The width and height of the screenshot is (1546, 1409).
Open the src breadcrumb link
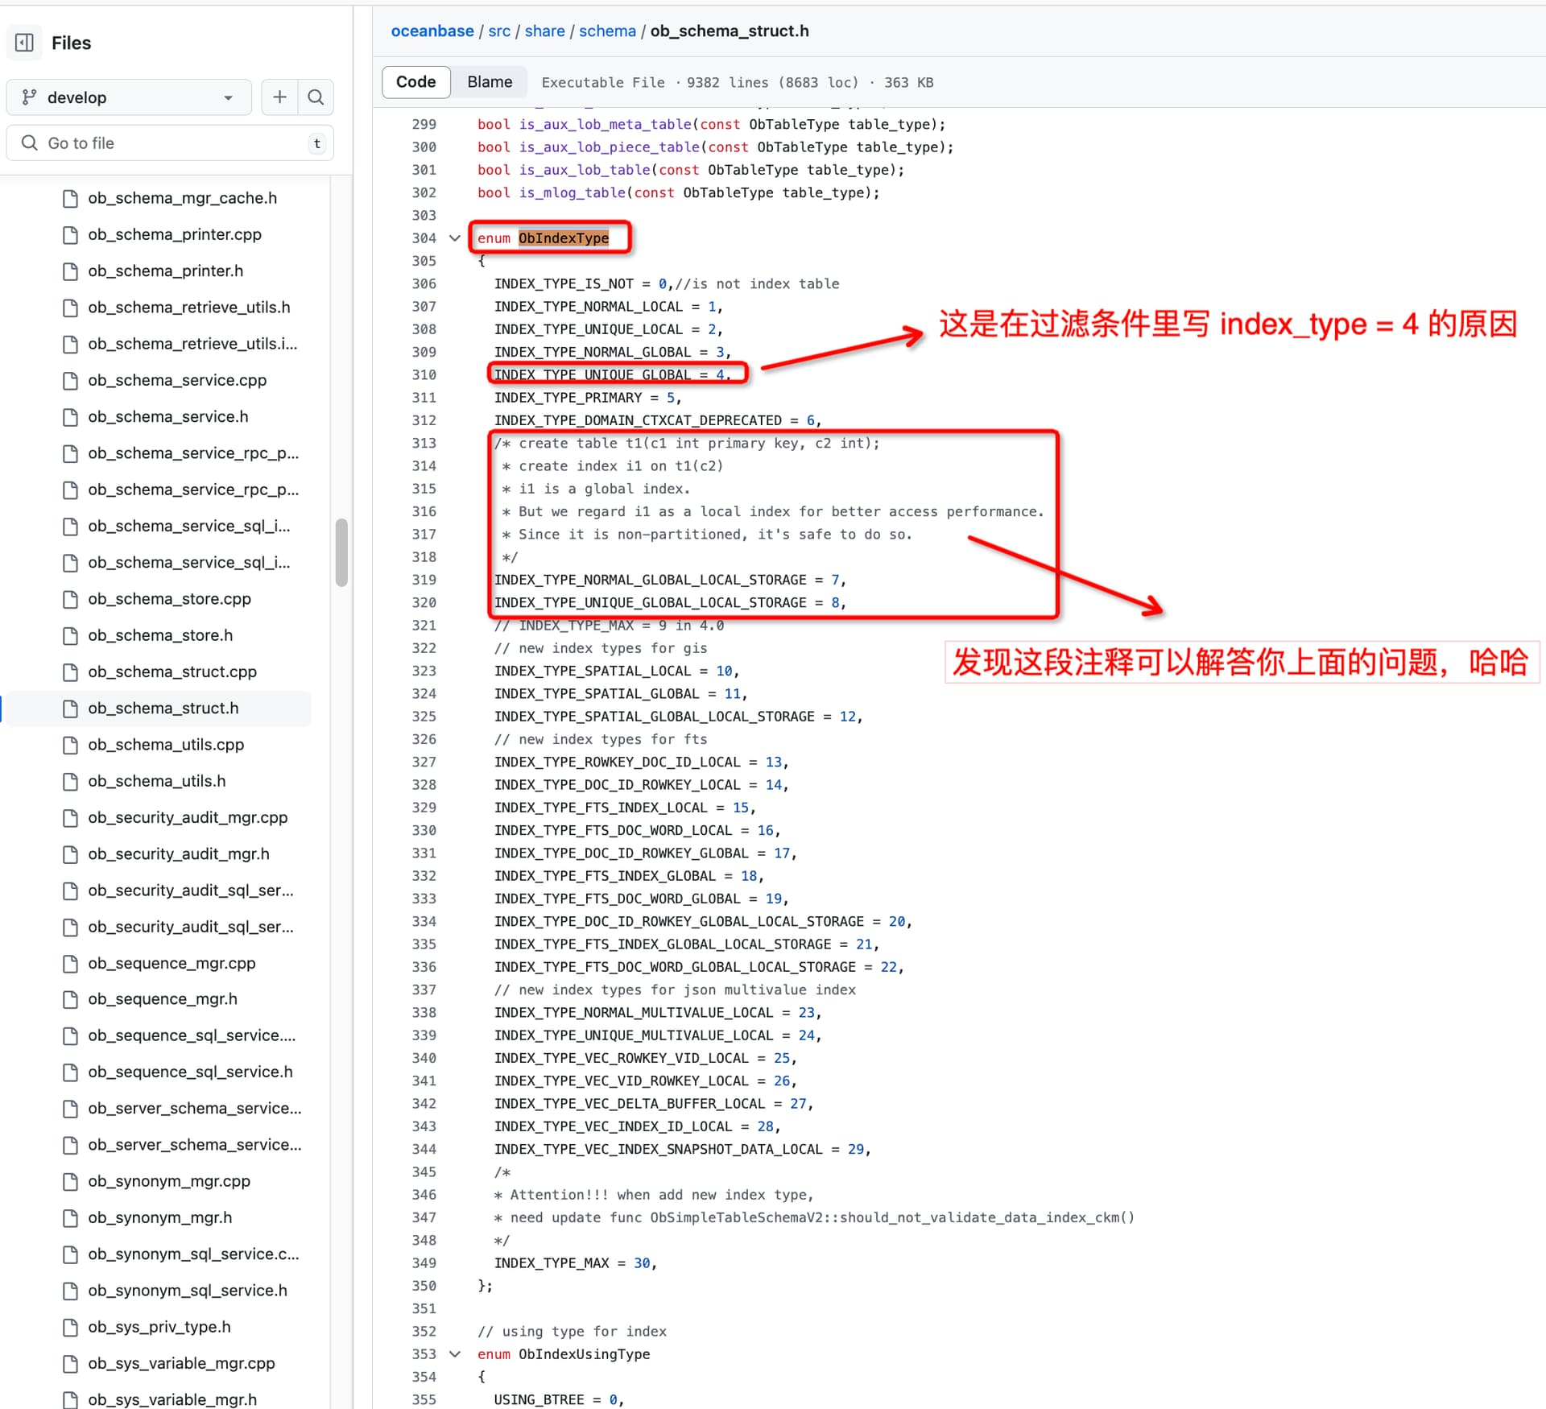tap(499, 31)
